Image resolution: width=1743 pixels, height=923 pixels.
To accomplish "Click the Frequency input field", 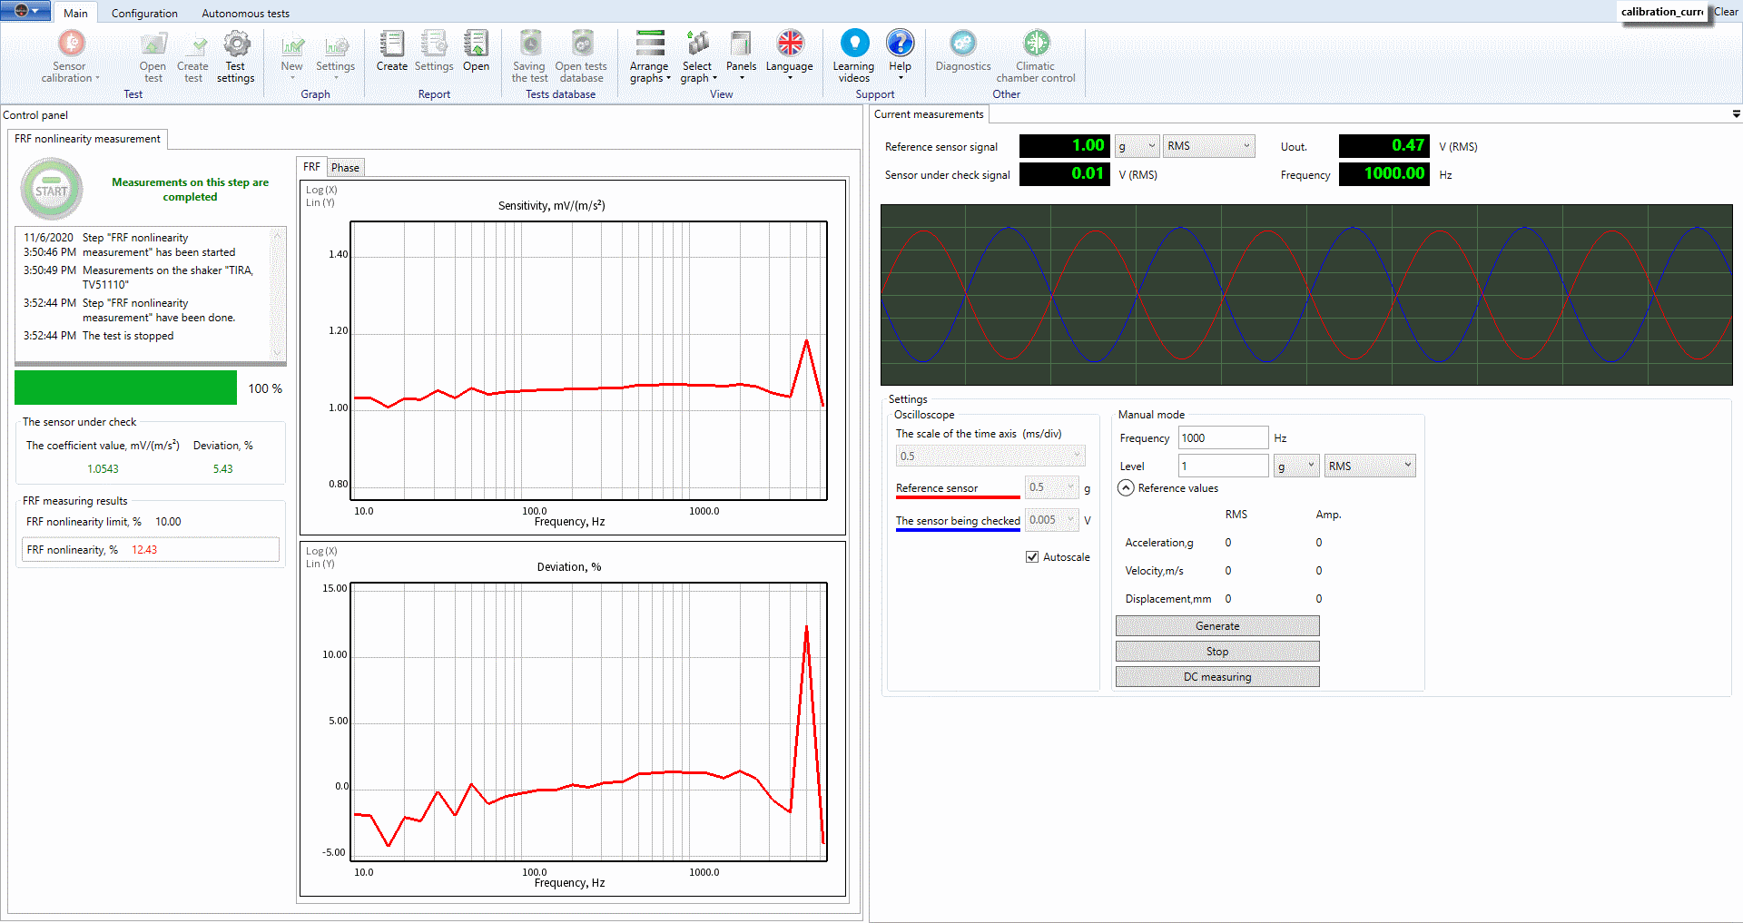I will pyautogui.click(x=1222, y=438).
